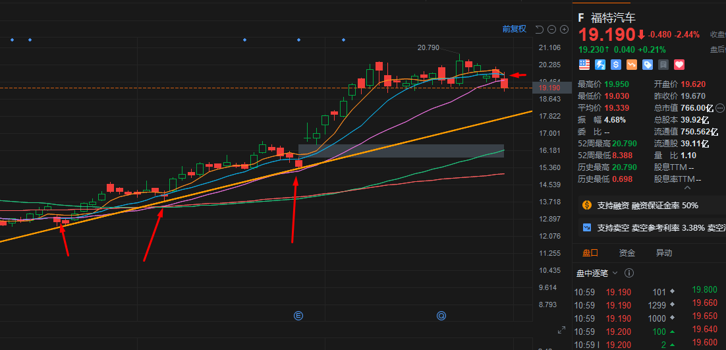This screenshot has width=726, height=350.
Task: Switch to the 盘口 tab
Action: coord(590,253)
